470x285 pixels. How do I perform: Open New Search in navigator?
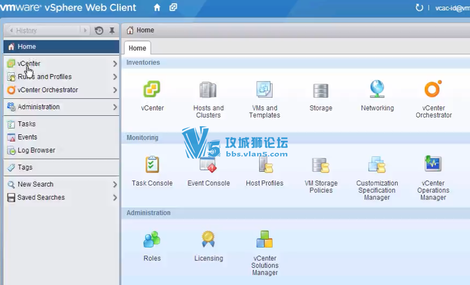pyautogui.click(x=61, y=184)
